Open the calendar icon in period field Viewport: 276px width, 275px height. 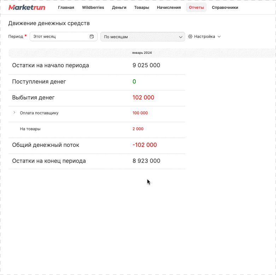(92, 36)
